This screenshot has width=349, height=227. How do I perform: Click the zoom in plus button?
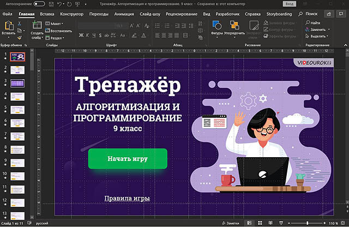coord(324,223)
